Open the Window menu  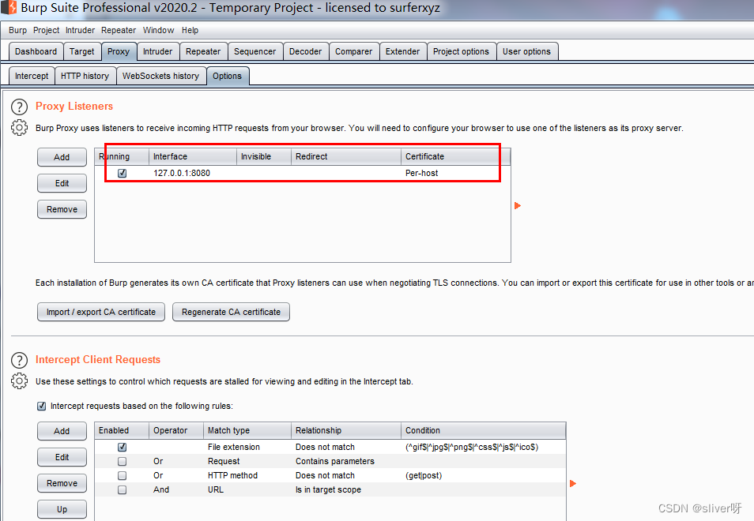click(158, 30)
